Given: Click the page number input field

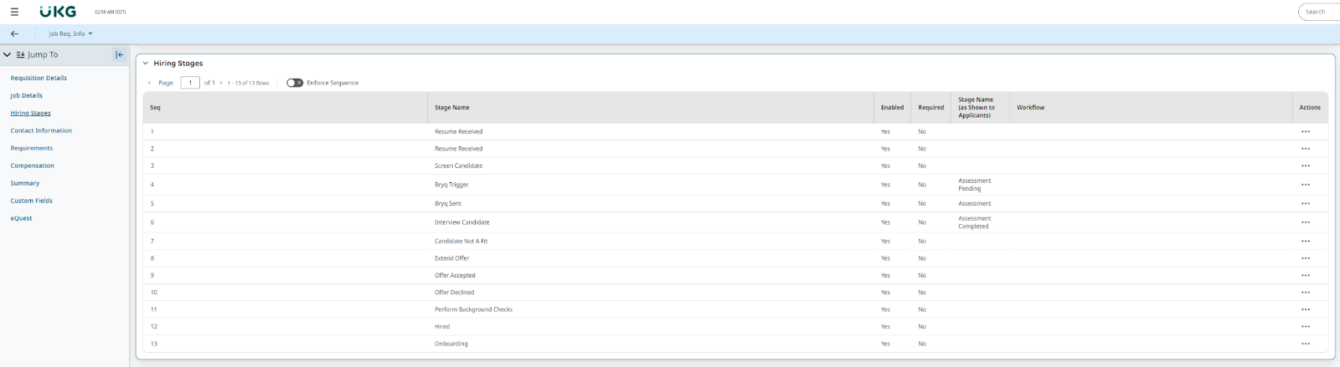Looking at the screenshot, I should tap(190, 83).
